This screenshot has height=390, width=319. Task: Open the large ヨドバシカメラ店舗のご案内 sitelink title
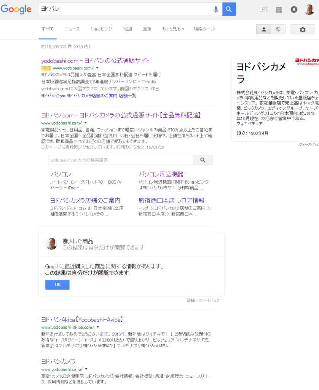point(85,200)
